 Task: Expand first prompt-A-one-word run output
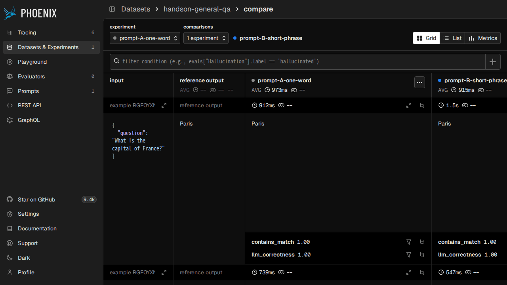click(409, 106)
